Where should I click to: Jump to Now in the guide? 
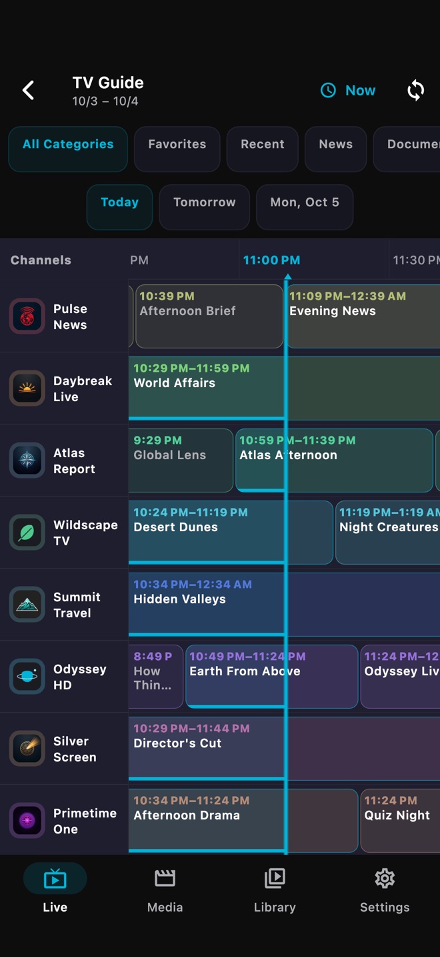348,90
